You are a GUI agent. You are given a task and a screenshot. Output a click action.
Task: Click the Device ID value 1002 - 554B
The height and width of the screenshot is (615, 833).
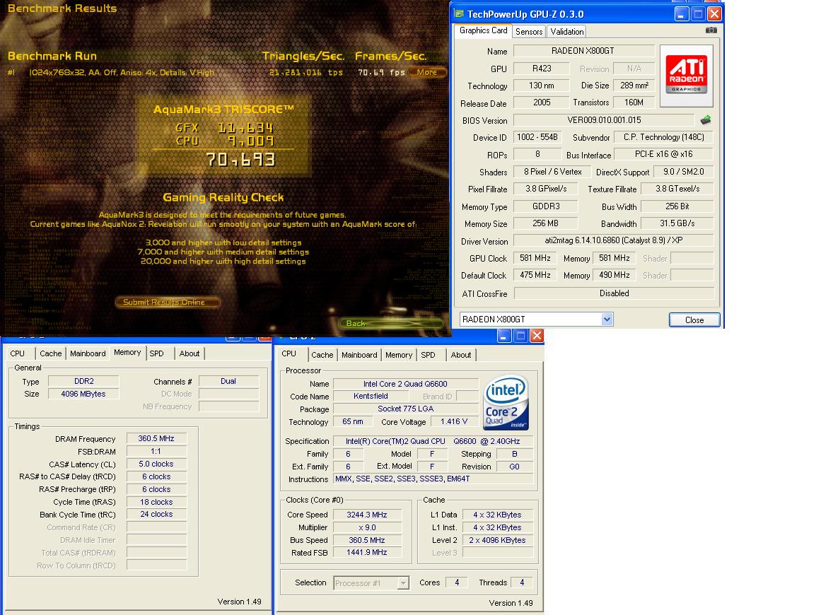coord(537,137)
